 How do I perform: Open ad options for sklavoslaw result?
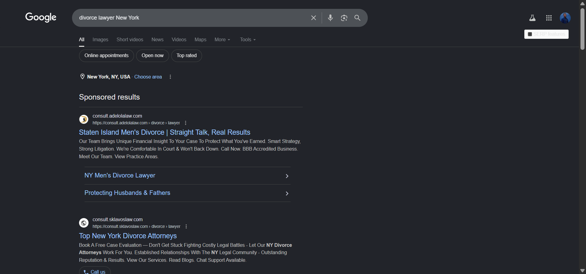point(186,226)
